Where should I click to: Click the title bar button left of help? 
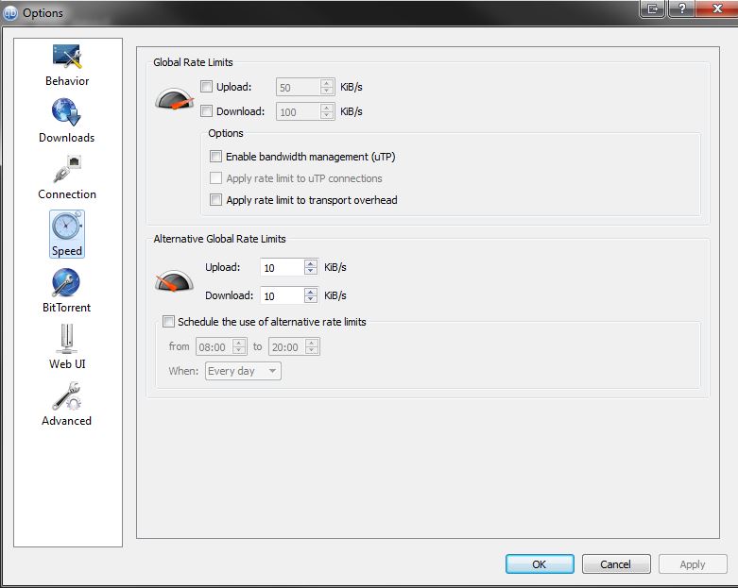tap(652, 8)
